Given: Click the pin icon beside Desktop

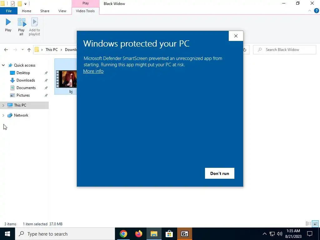Looking at the screenshot, I should (x=46, y=73).
